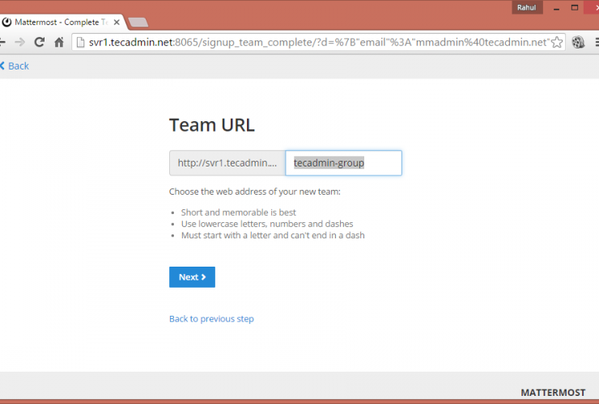Follow the Back to previous step link
Screen dimensions: 599x404
(211, 319)
